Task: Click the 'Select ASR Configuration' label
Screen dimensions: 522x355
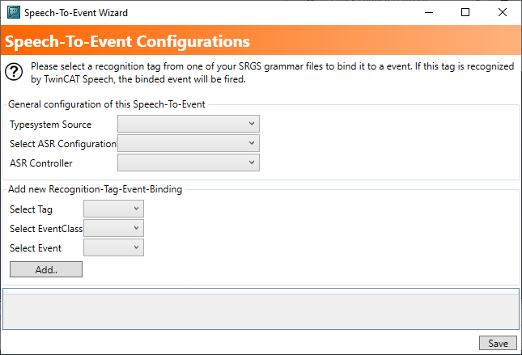Action: 63,144
